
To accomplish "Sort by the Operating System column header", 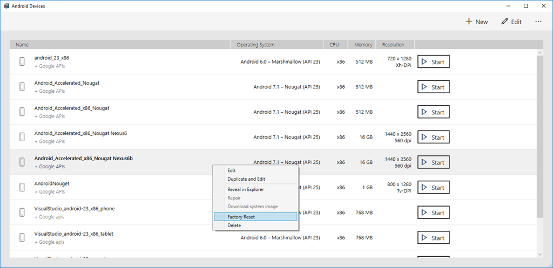I will (255, 45).
